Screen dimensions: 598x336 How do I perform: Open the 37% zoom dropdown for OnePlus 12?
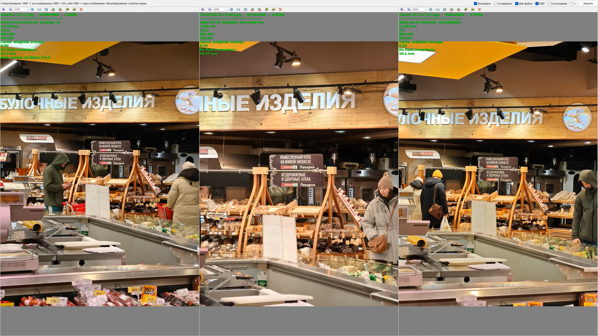pos(26,9)
